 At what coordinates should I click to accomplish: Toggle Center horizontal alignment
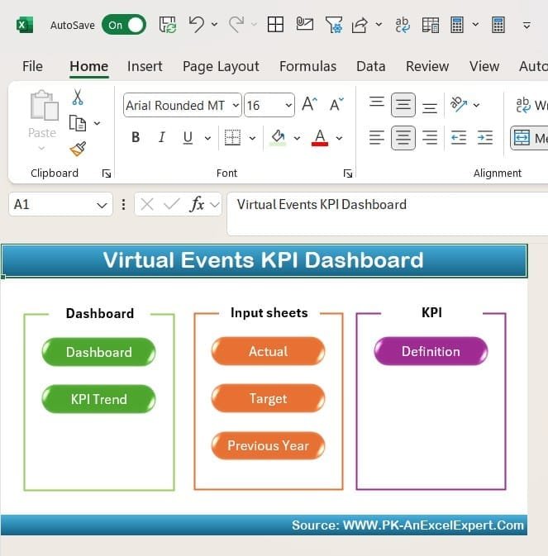[x=403, y=138]
